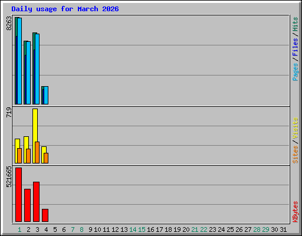
Task: Click the day 2 orange sites bar
Action: pyautogui.click(x=28, y=156)
